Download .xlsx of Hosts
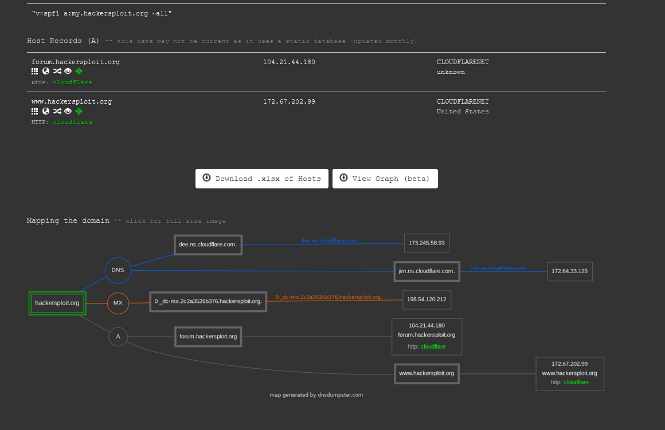The image size is (665, 430). click(261, 179)
